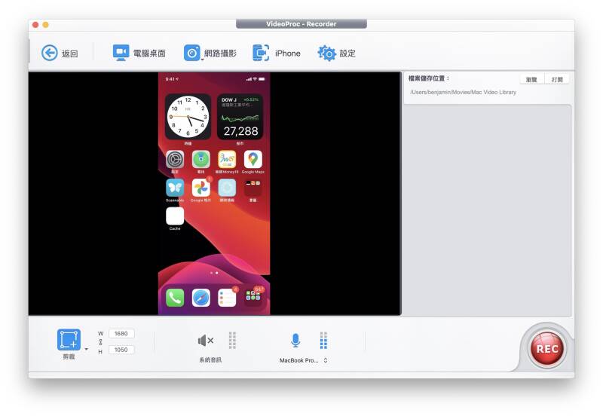Click the page indicator dots in iPhone preview
The width and height of the screenshot is (603, 416).
(x=214, y=273)
